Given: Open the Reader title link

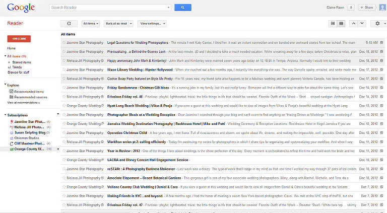Looking at the screenshot, I should 15,23.
